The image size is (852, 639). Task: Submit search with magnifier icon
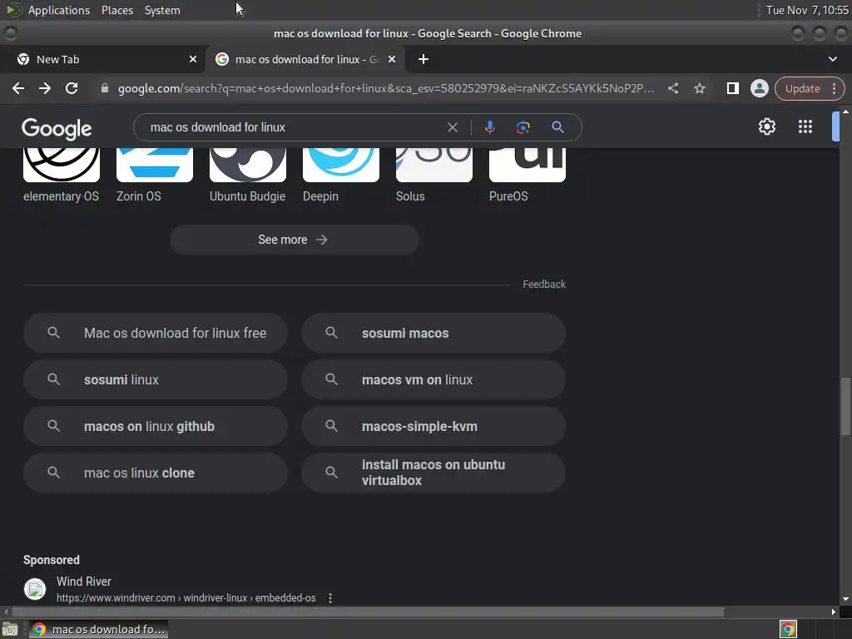click(x=557, y=127)
